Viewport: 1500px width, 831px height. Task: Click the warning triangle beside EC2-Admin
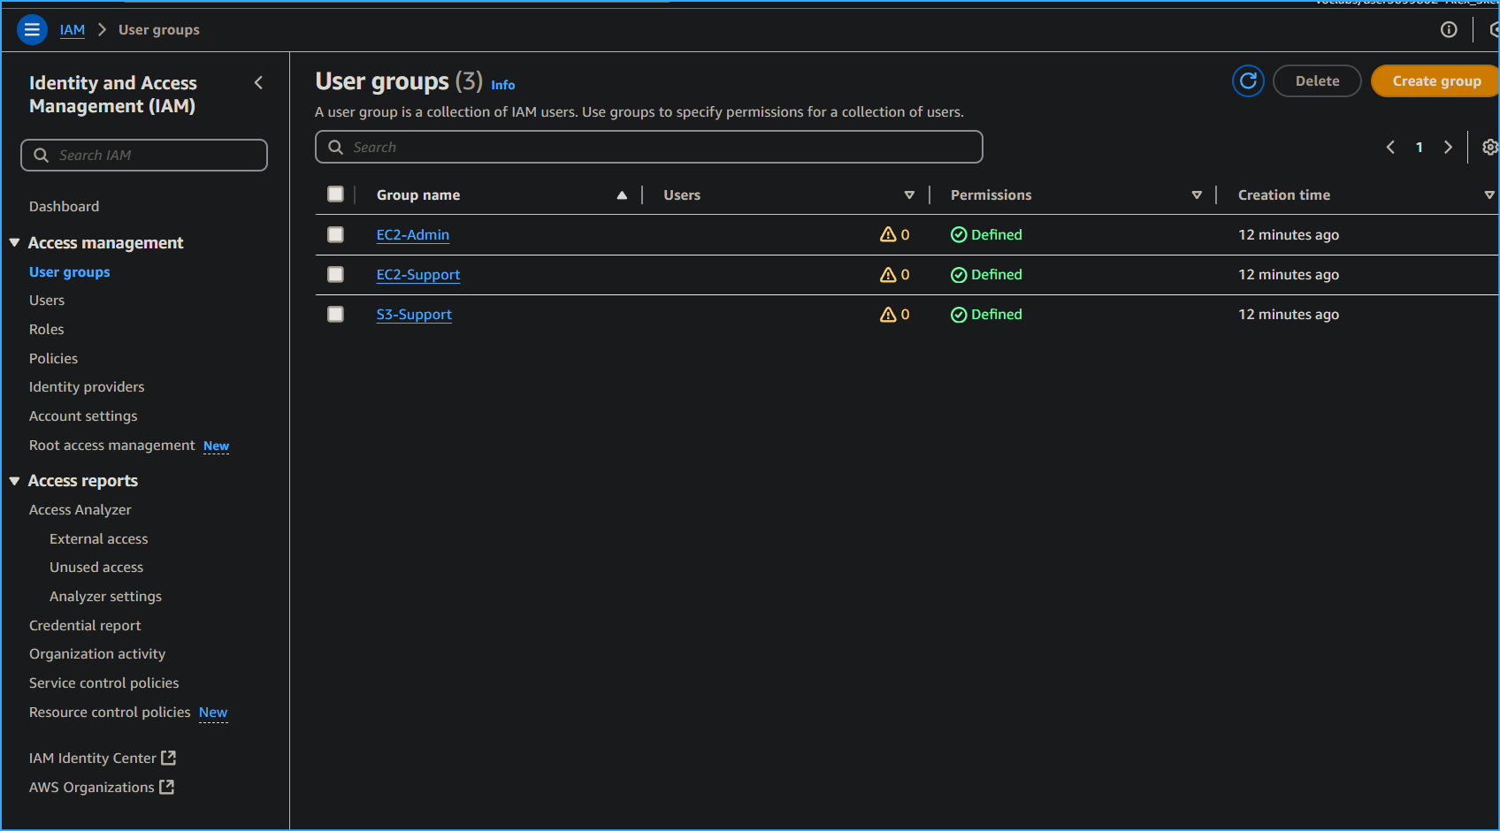click(888, 234)
